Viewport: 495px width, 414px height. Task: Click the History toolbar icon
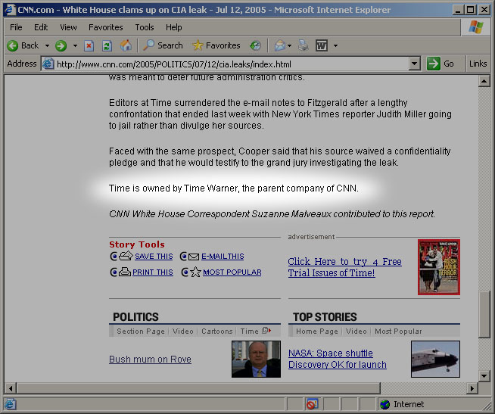[255, 45]
